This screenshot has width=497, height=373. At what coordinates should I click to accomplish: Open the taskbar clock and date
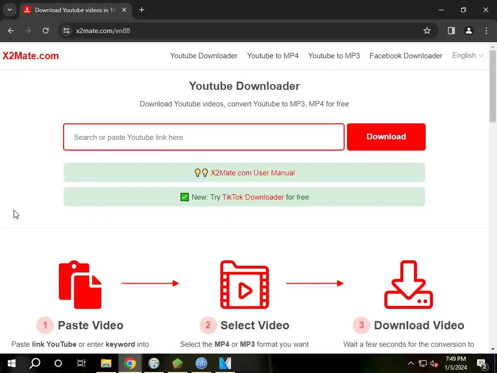pos(455,363)
